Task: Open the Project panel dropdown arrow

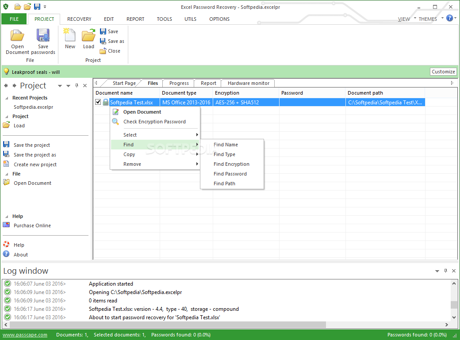Action: pos(60,86)
